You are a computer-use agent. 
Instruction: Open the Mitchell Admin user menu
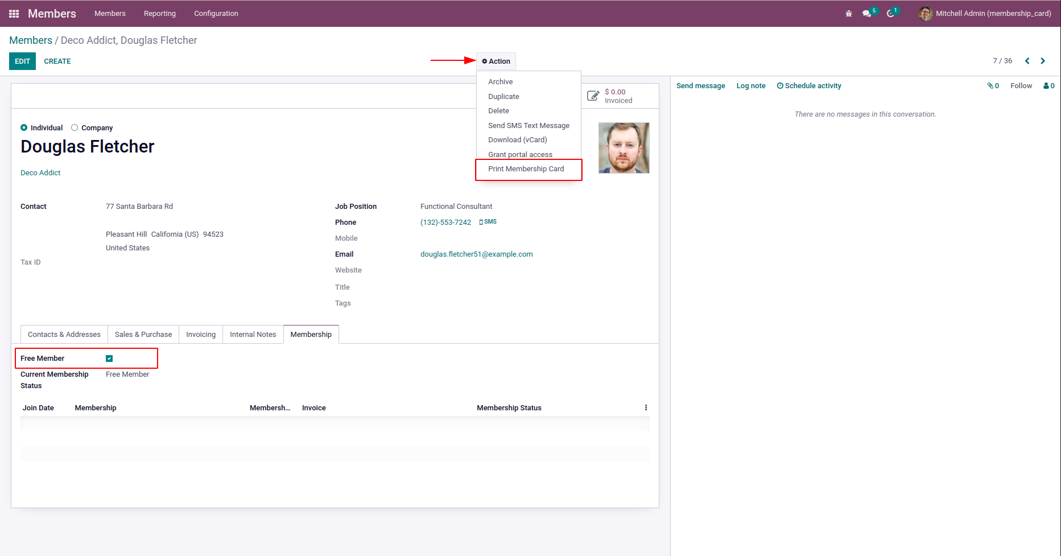pyautogui.click(x=985, y=14)
